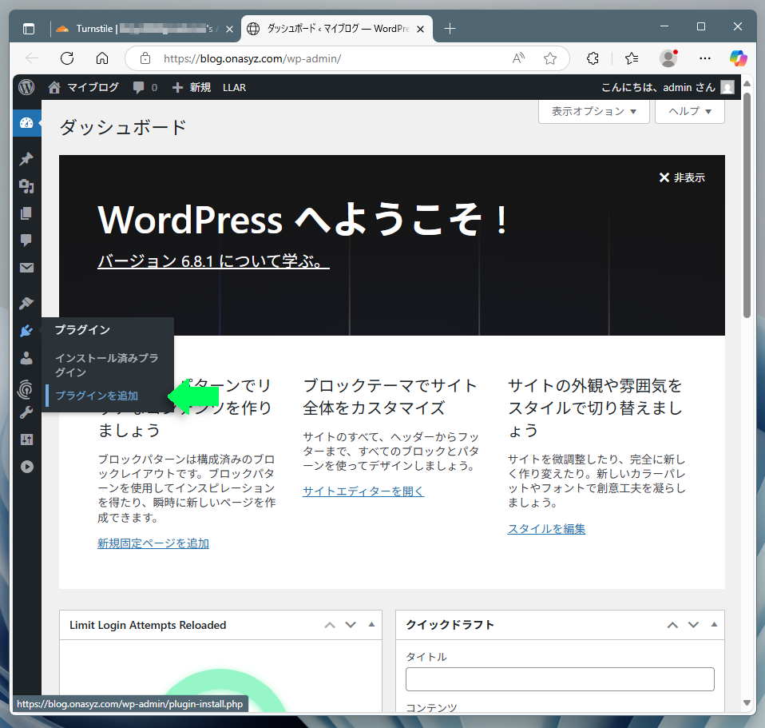Open Media library sidebar icon
765x728 pixels.
[x=26, y=186]
